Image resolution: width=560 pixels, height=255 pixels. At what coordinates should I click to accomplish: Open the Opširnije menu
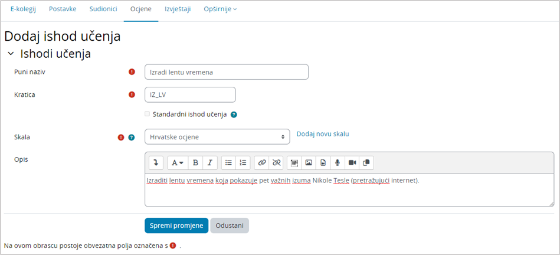(x=220, y=9)
